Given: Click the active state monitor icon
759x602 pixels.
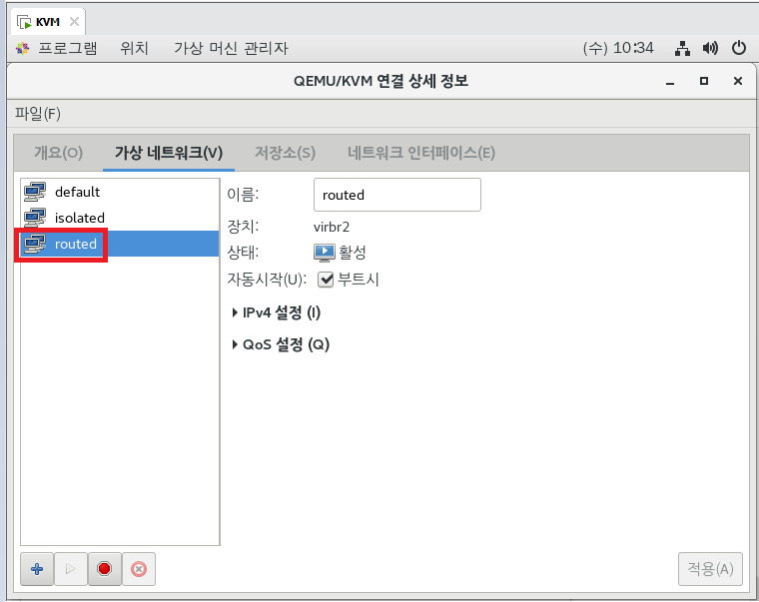Looking at the screenshot, I should click(324, 253).
